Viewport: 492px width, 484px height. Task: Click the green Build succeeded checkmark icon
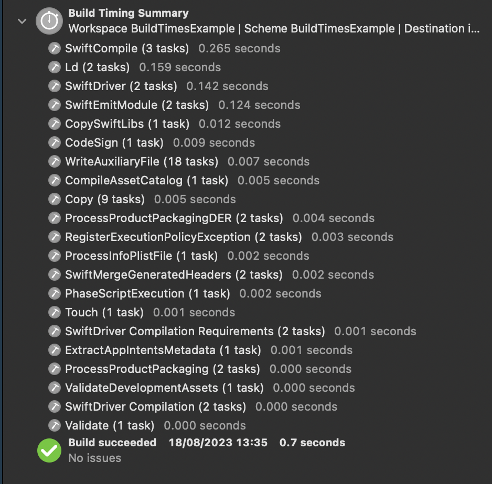pos(48,450)
